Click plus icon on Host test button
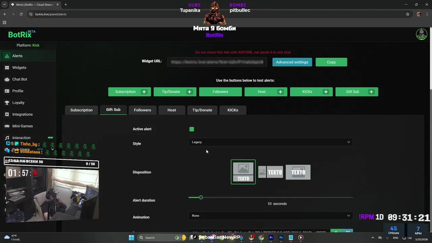The image size is (432, 243). (280, 92)
